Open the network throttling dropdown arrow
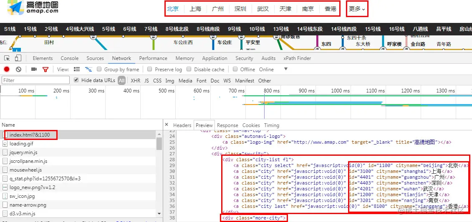This screenshot has width=472, height=222. coord(286,69)
